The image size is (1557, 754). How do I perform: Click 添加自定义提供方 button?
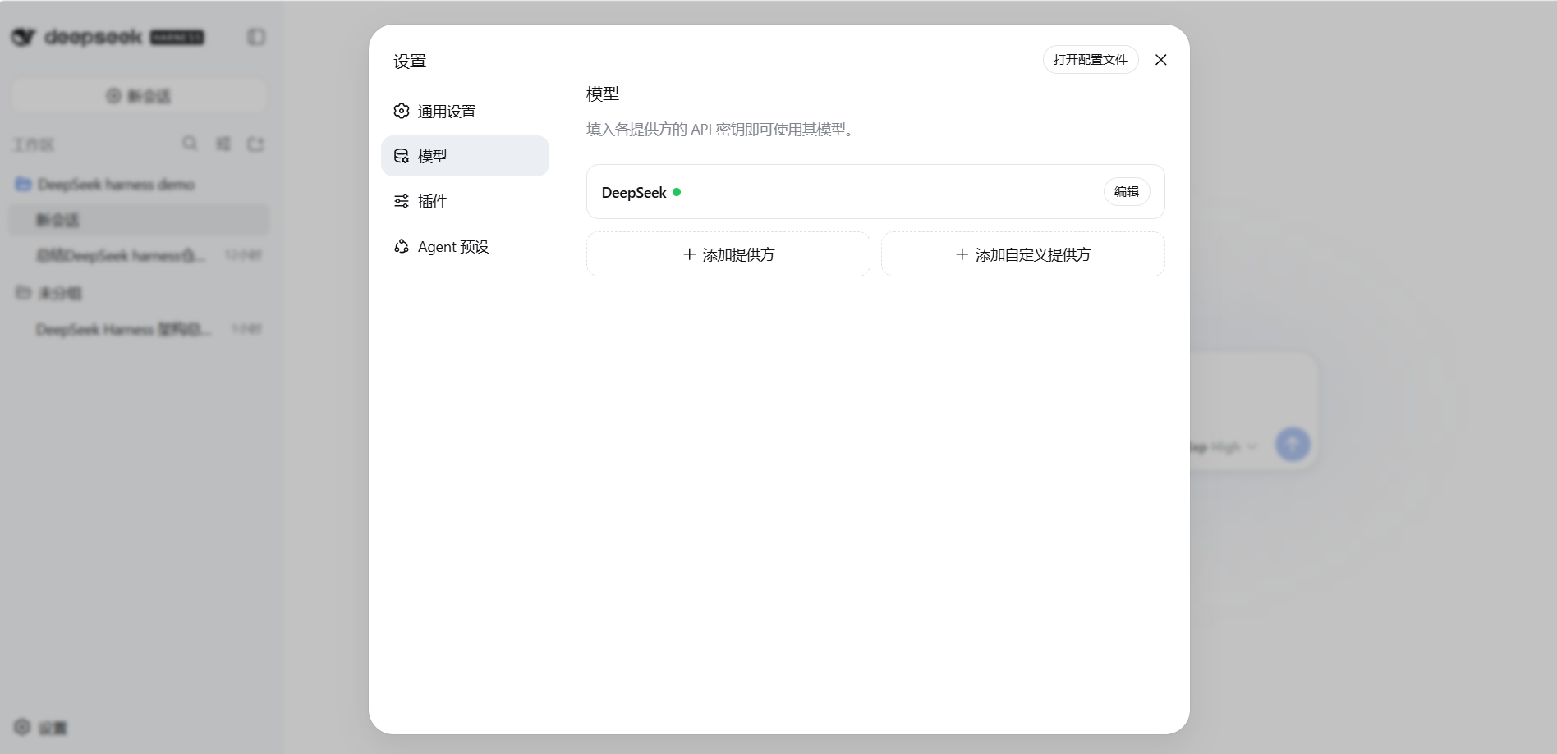coord(1023,254)
